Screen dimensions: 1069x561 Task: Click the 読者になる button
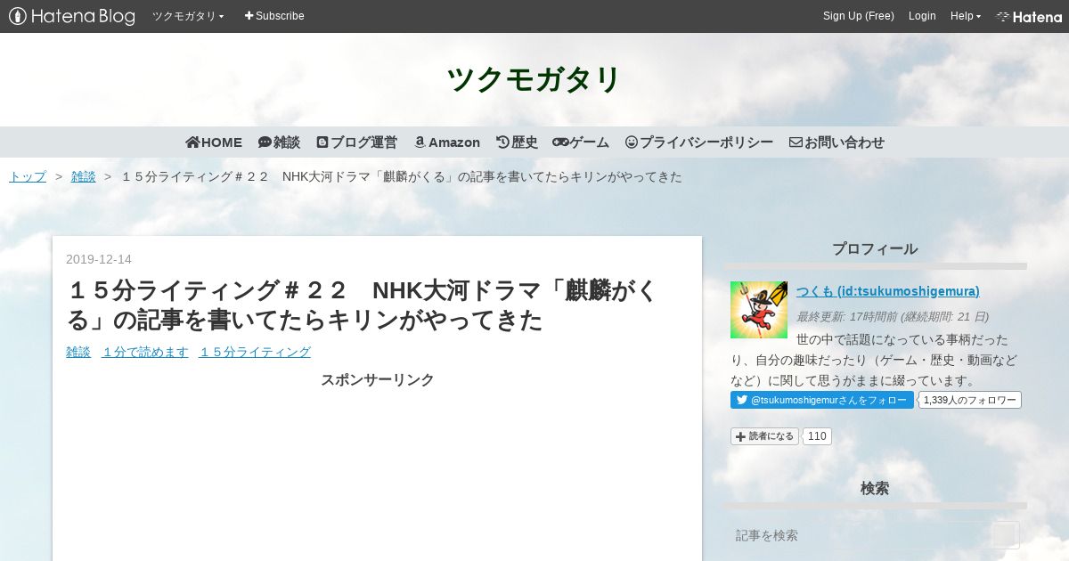(764, 436)
